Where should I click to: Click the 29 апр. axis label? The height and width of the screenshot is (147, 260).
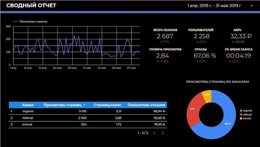click(72, 68)
